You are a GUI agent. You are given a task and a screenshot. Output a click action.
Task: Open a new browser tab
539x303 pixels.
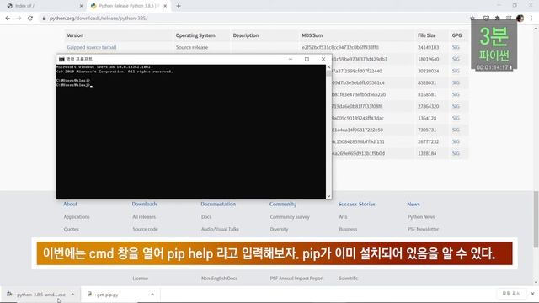(x=179, y=6)
